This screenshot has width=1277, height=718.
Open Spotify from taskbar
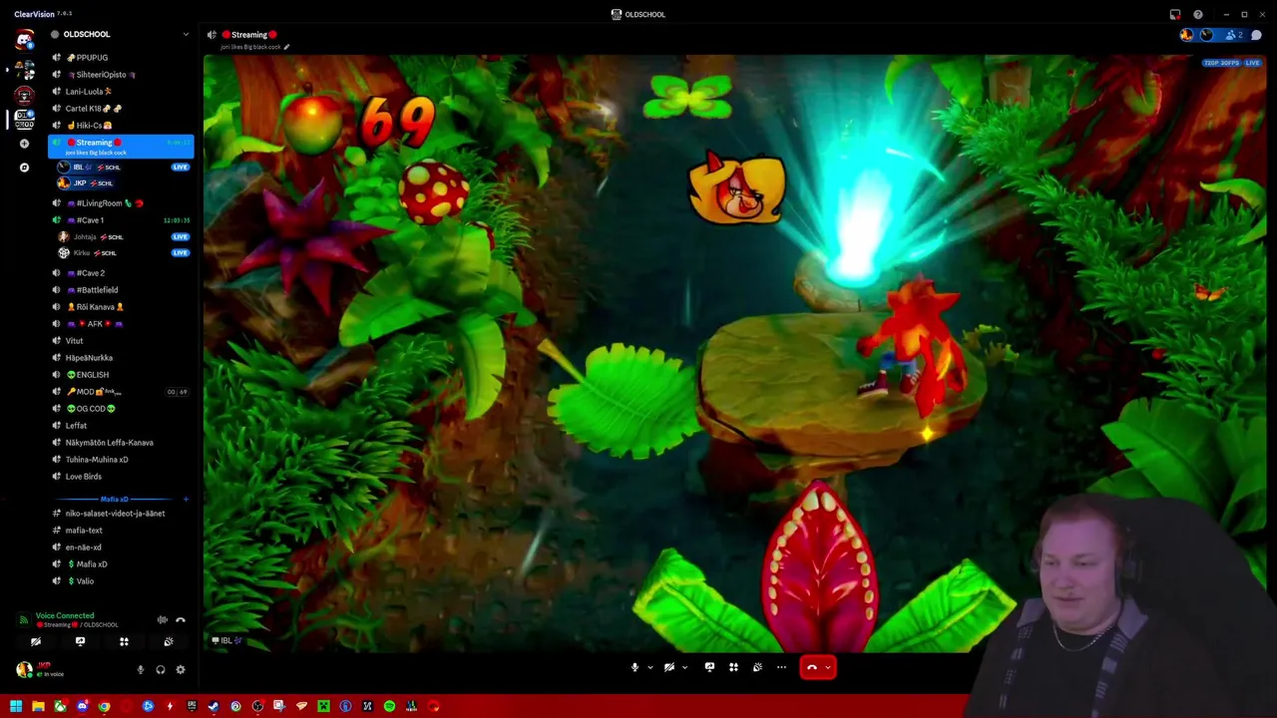coord(389,706)
